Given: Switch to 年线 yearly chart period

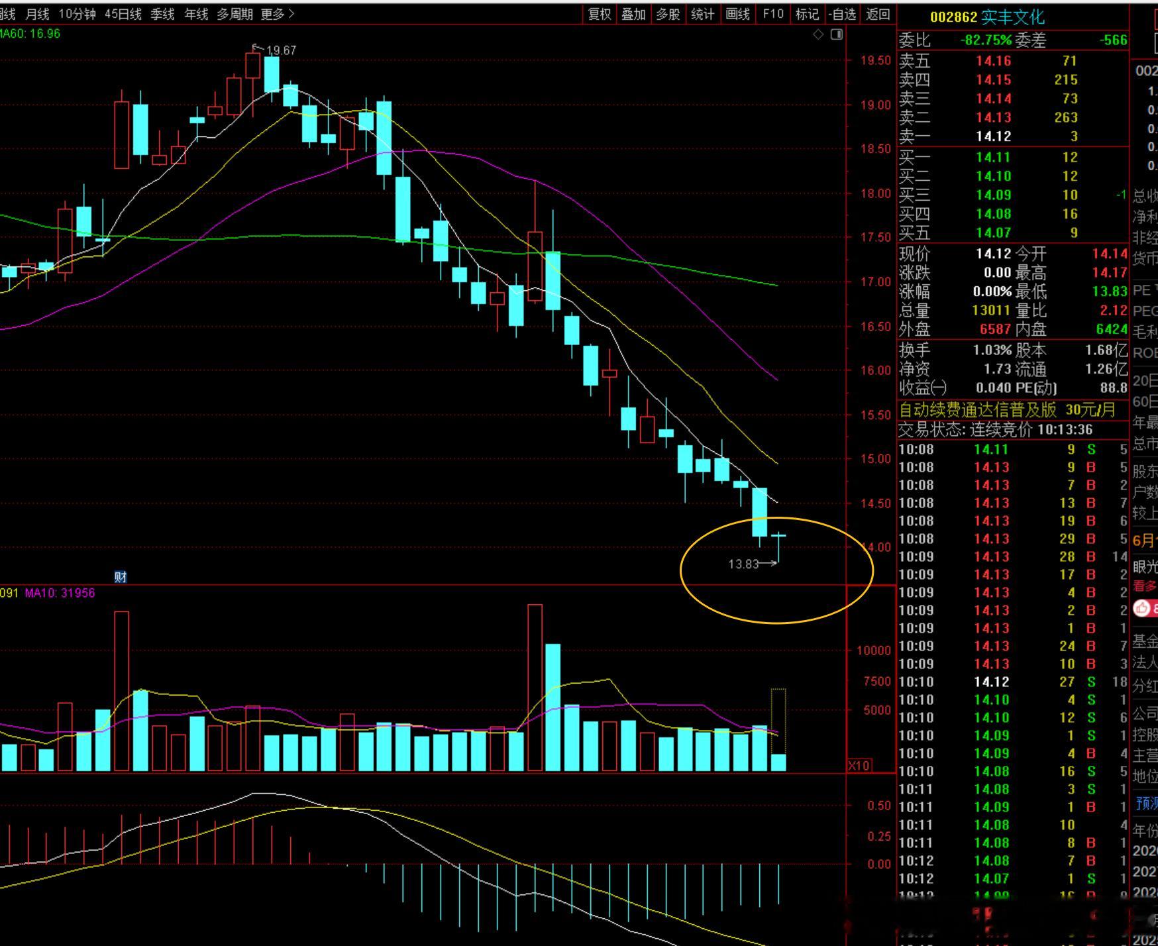Looking at the screenshot, I should [195, 14].
